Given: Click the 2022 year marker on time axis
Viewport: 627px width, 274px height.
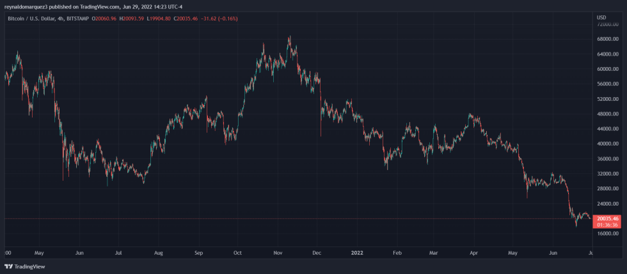Looking at the screenshot, I should [x=358, y=253].
